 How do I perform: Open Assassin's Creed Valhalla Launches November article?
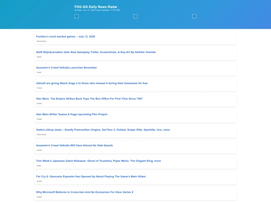[x=66, y=68]
